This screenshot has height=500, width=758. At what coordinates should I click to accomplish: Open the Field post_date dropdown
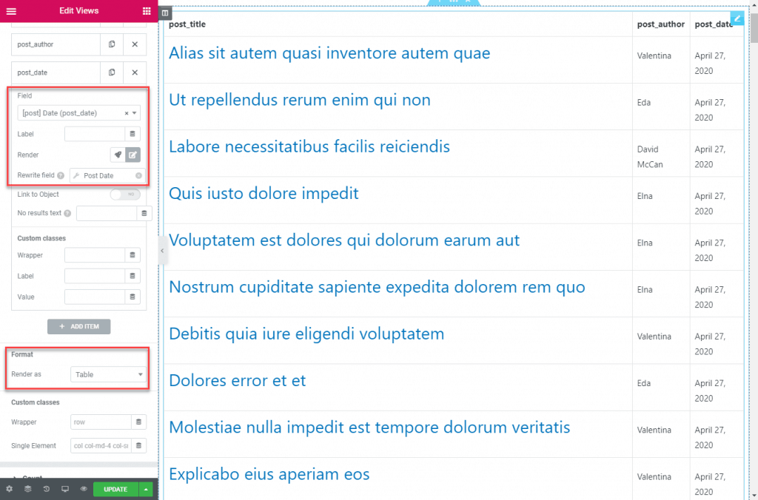[x=78, y=113]
